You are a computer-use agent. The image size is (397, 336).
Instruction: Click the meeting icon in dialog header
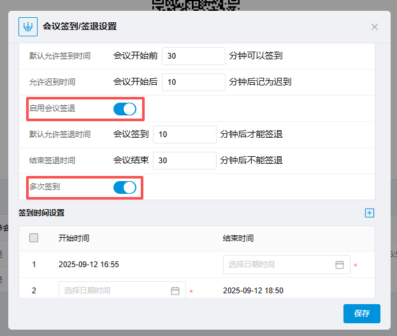pyautogui.click(x=27, y=27)
